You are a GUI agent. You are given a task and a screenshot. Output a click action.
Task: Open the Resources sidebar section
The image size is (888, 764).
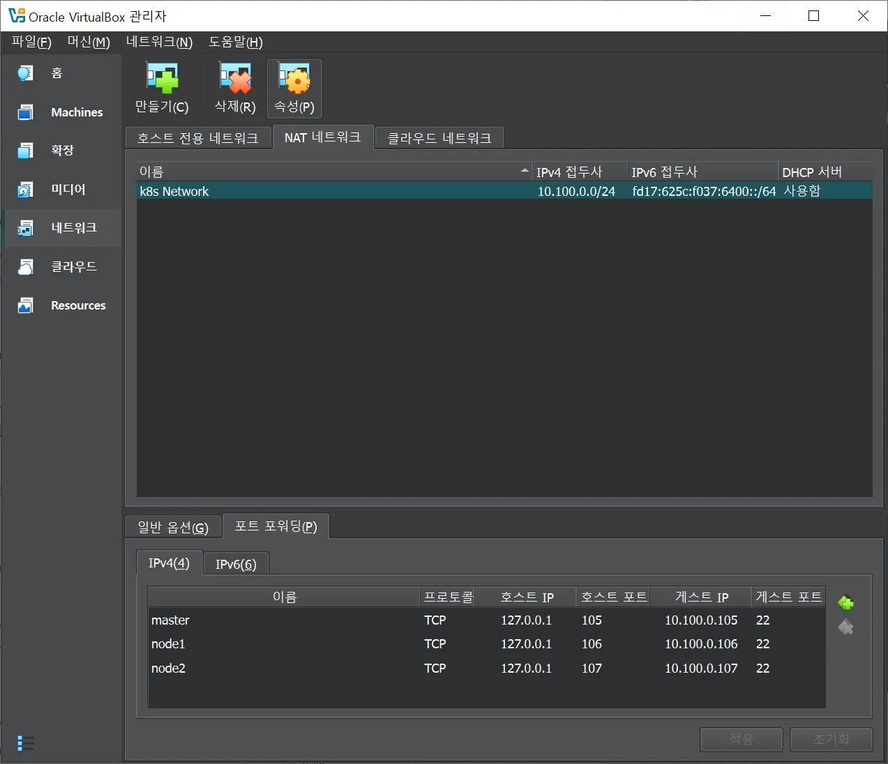[61, 305]
